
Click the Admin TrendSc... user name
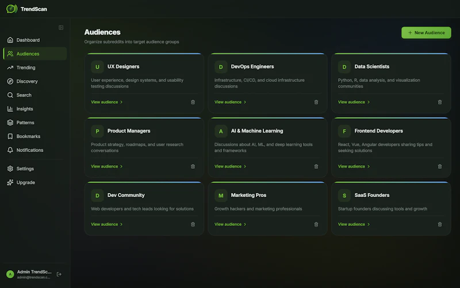[34, 272]
